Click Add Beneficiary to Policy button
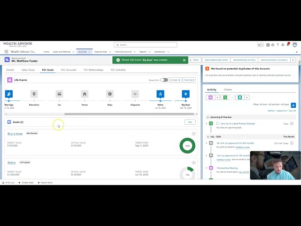 tap(244, 60)
